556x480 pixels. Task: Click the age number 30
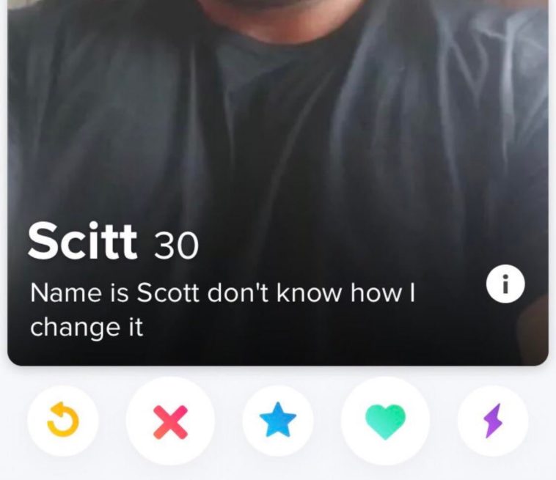175,245
